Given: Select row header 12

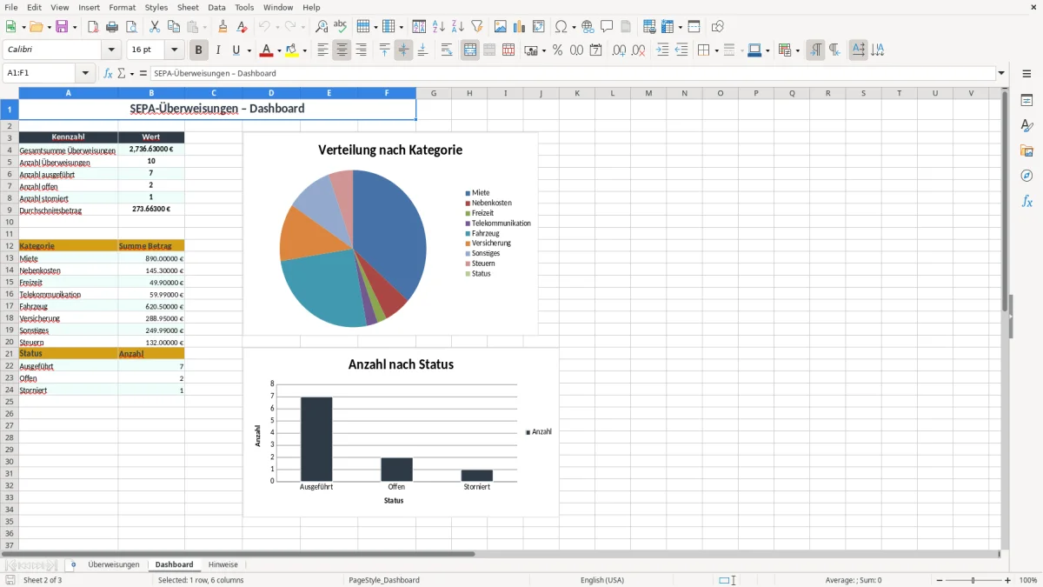Looking at the screenshot, I should coord(10,245).
